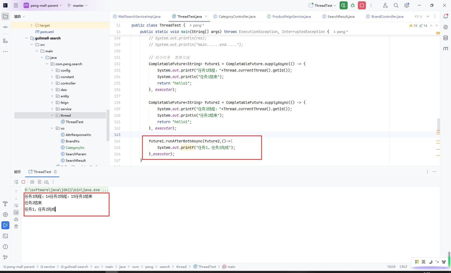The height and width of the screenshot is (273, 451).
Task: Select pom.xml in the project tree
Action: coord(45,32)
